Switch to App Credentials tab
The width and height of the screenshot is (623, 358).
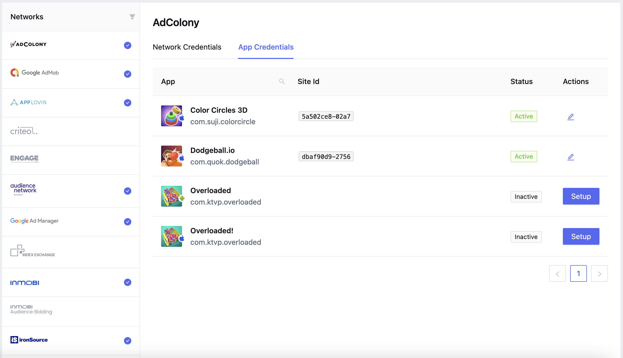coord(266,47)
